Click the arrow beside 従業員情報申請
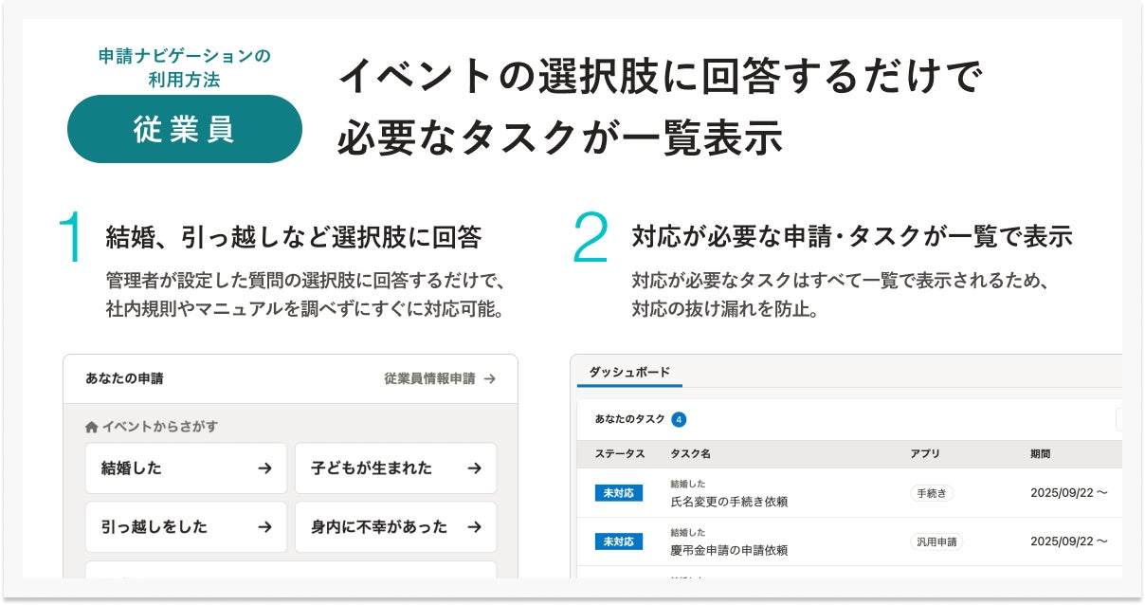 point(489,378)
